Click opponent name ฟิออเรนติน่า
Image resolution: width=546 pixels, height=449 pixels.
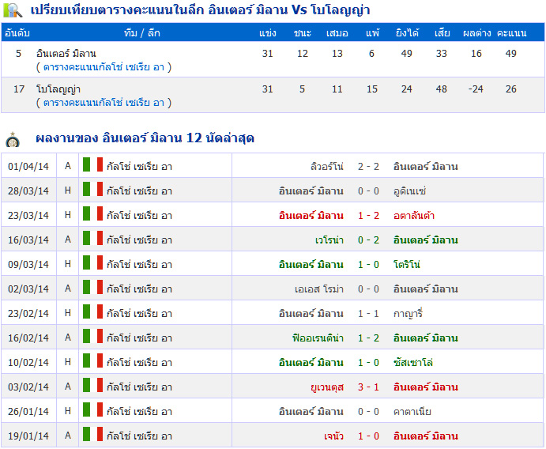[318, 338]
